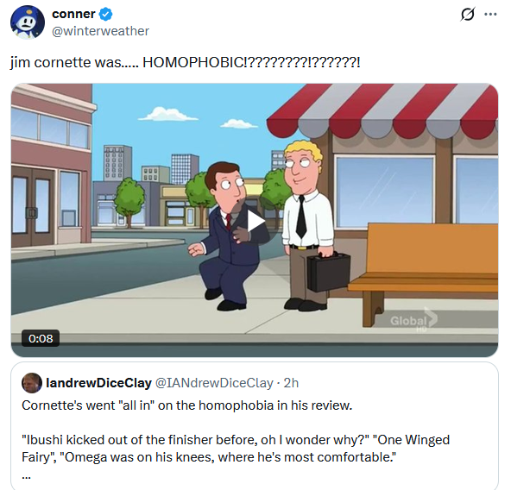Click the 2h timestamp on quoted post
The width and height of the screenshot is (511, 490).
click(291, 383)
